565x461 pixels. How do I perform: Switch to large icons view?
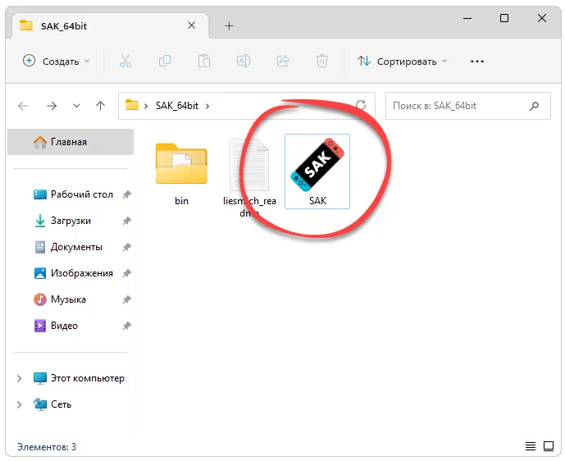(549, 446)
